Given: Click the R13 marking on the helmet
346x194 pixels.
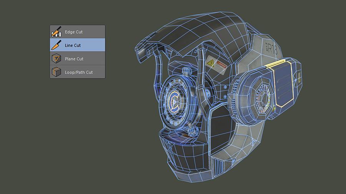Looking at the screenshot, I should coord(272,48).
